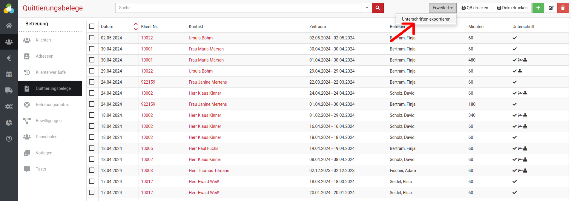Expand the Erweitert dropdown button
Viewport: 571px width, 201px height.
click(x=442, y=8)
